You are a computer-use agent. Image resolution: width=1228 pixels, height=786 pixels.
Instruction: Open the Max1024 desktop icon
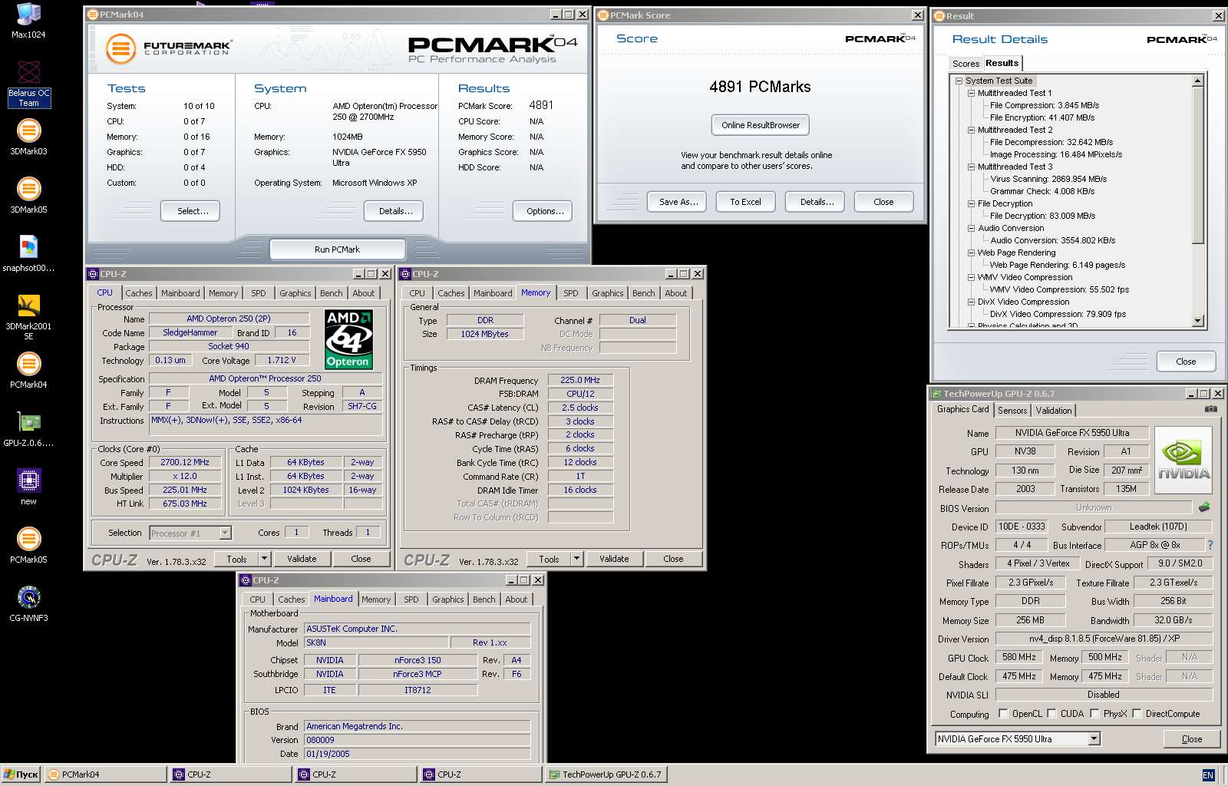click(x=28, y=21)
